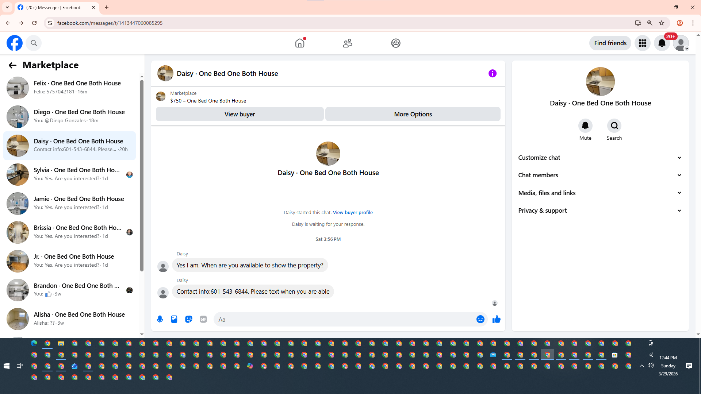Open Chrome's three-dot menu

point(693,23)
